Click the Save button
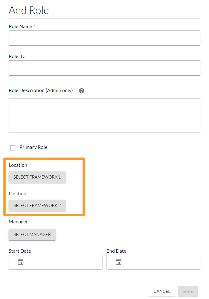Screen dimensions: 209x299 tap(187, 291)
